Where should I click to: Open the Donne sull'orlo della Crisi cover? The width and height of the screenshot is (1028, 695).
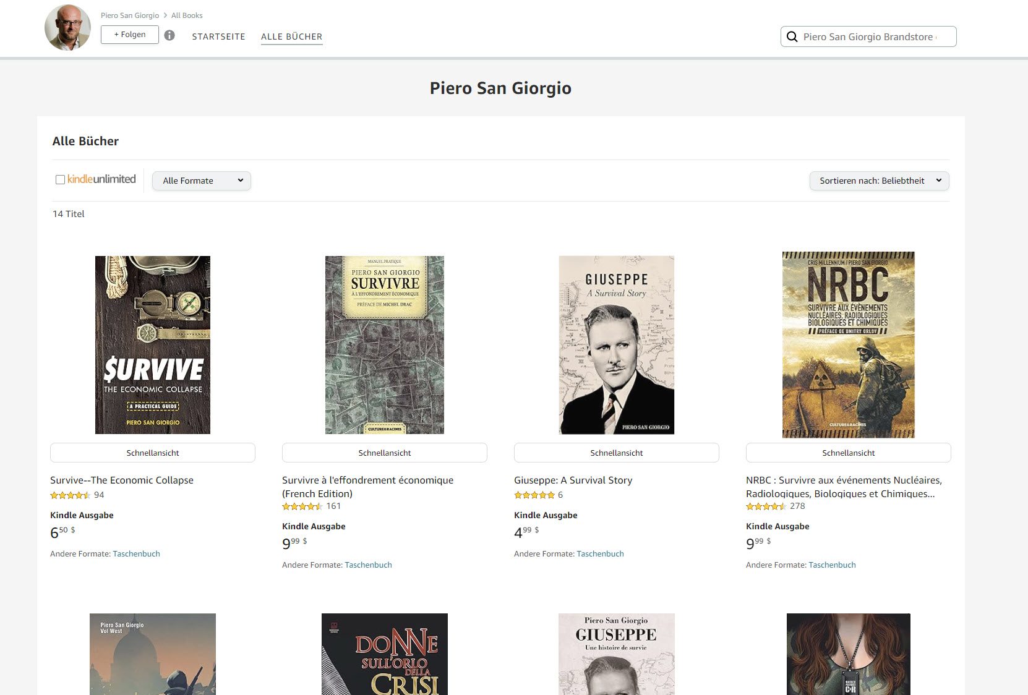[x=385, y=654]
